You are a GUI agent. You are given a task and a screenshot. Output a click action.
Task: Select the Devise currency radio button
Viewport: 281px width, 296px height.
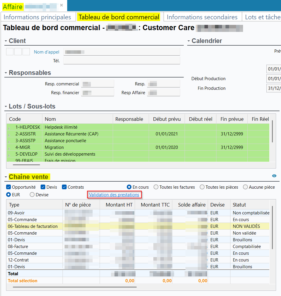(32, 195)
